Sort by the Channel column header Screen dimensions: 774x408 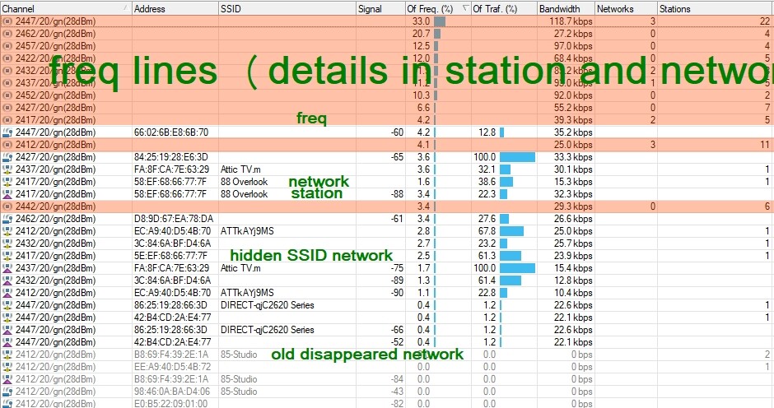coord(66,8)
